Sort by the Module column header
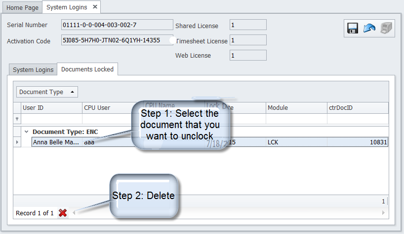This screenshot has width=404, height=234. pyautogui.click(x=296, y=107)
